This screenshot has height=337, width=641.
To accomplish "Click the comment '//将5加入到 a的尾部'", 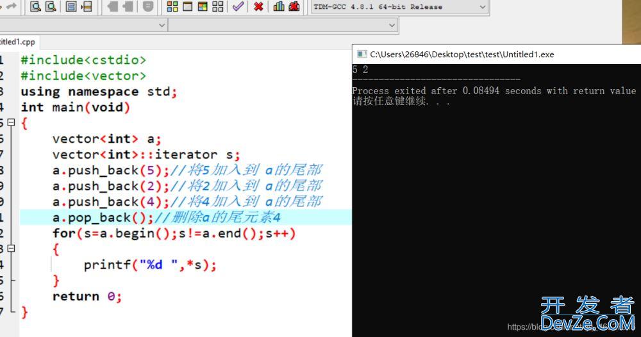I will click(246, 170).
